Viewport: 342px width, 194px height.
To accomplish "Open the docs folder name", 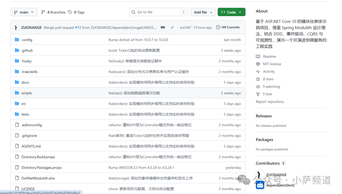I will click(x=25, y=82).
